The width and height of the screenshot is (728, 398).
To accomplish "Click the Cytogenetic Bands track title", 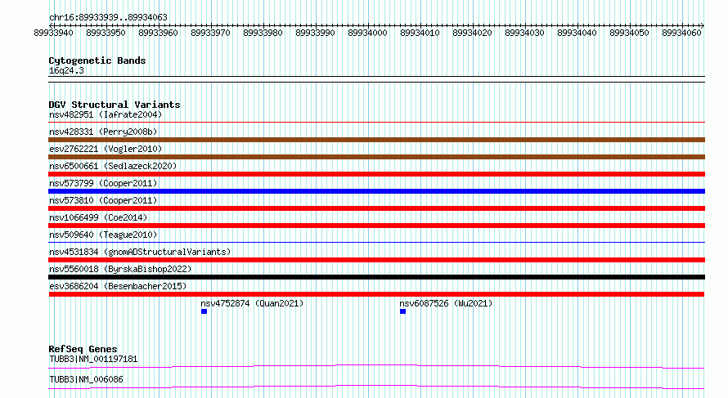I will (97, 60).
